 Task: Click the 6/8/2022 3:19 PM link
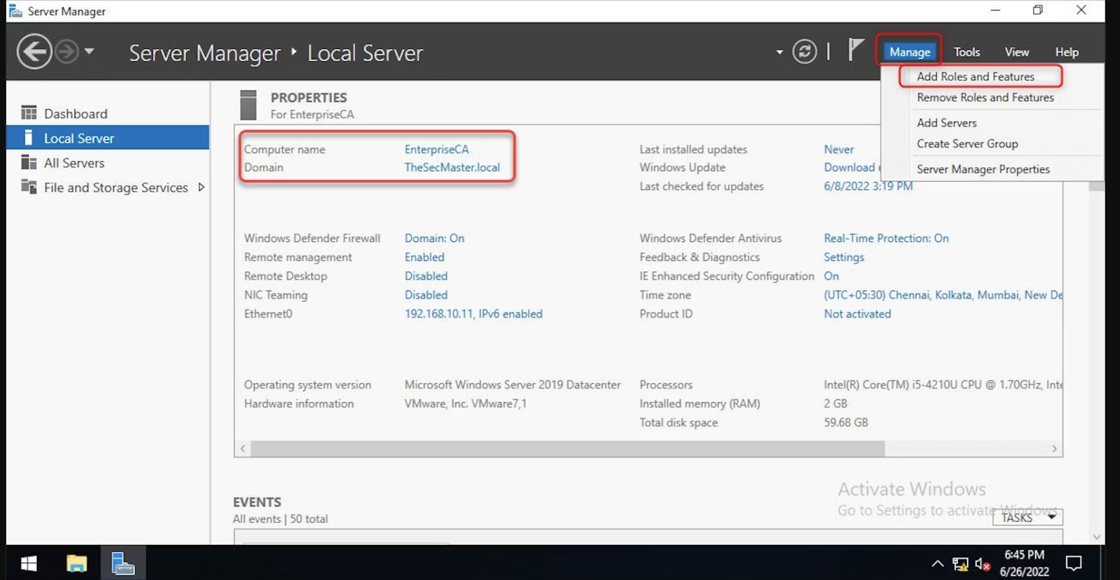coord(868,186)
